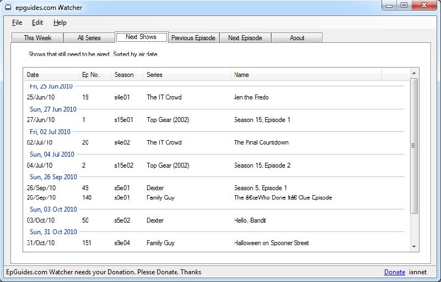The width and height of the screenshot is (441, 282).
Task: Minimize the epguides.com Watcher window
Action: pyautogui.click(x=389, y=5)
